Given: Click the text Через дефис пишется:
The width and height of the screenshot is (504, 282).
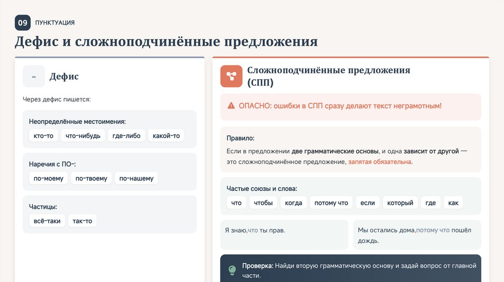Looking at the screenshot, I should coord(57,99).
